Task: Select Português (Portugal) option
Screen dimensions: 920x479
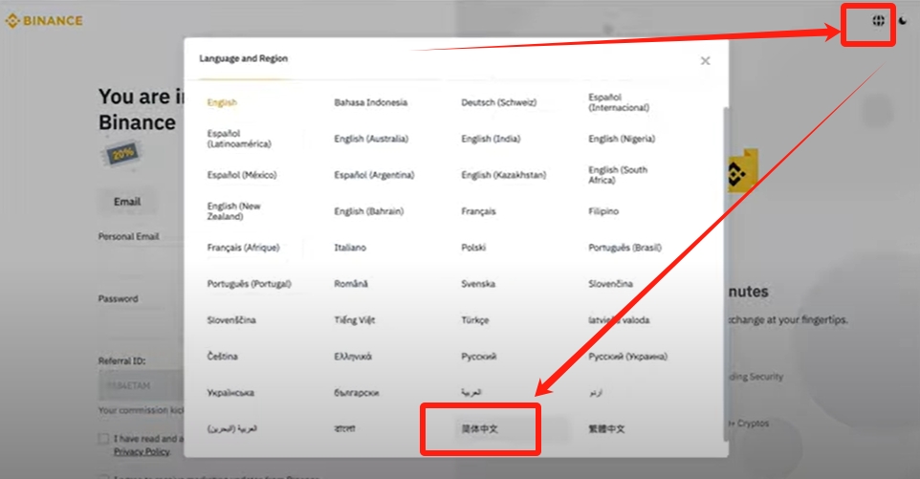Action: click(x=250, y=284)
